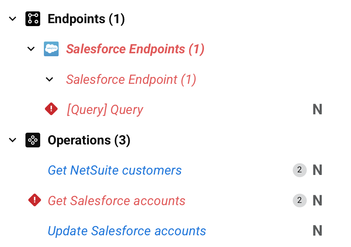Viewport: 351px width, 247px height.
Task: Click the Operations category icon
Action: click(32, 140)
